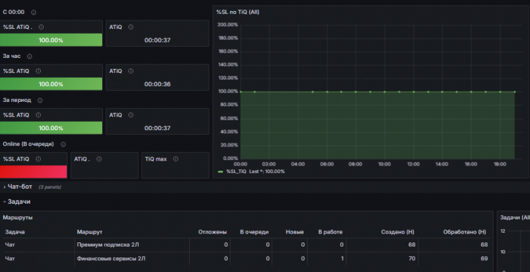Click info icon next to 'С 00:00'
The height and width of the screenshot is (272, 530).
33,12
